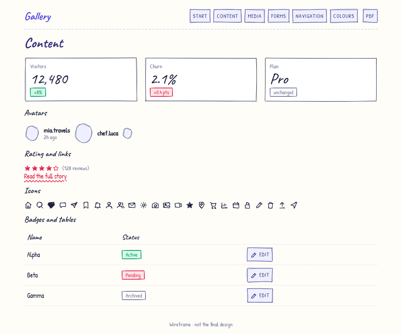The width and height of the screenshot is (402, 334).
Task: Edit the Alpha row
Action: [x=260, y=254]
